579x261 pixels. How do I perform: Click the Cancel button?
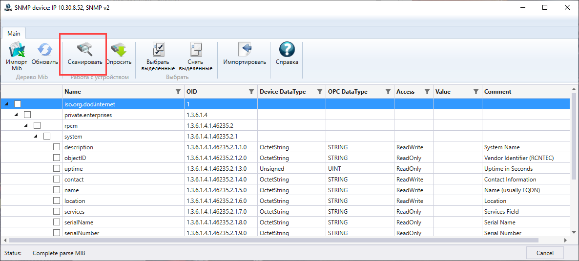tap(545, 253)
